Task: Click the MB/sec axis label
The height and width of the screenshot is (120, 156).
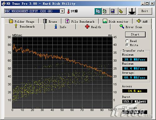Action: coord(17,35)
